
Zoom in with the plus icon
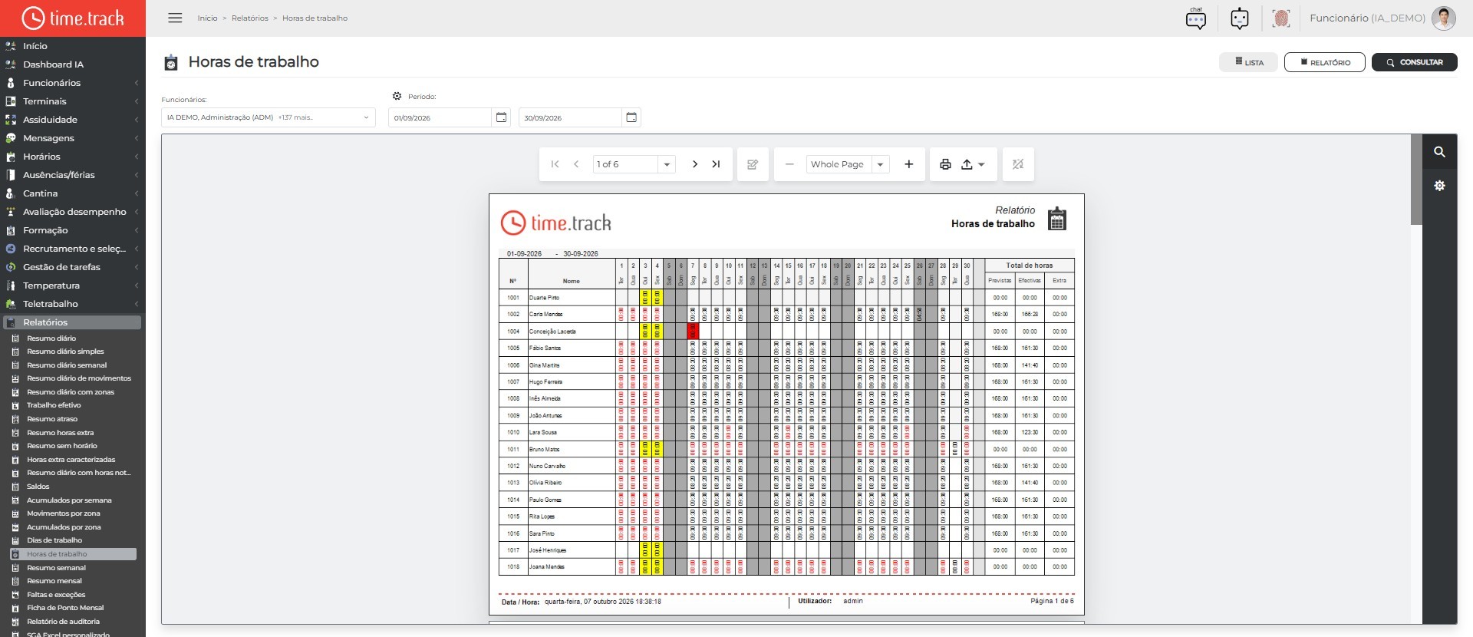click(909, 164)
